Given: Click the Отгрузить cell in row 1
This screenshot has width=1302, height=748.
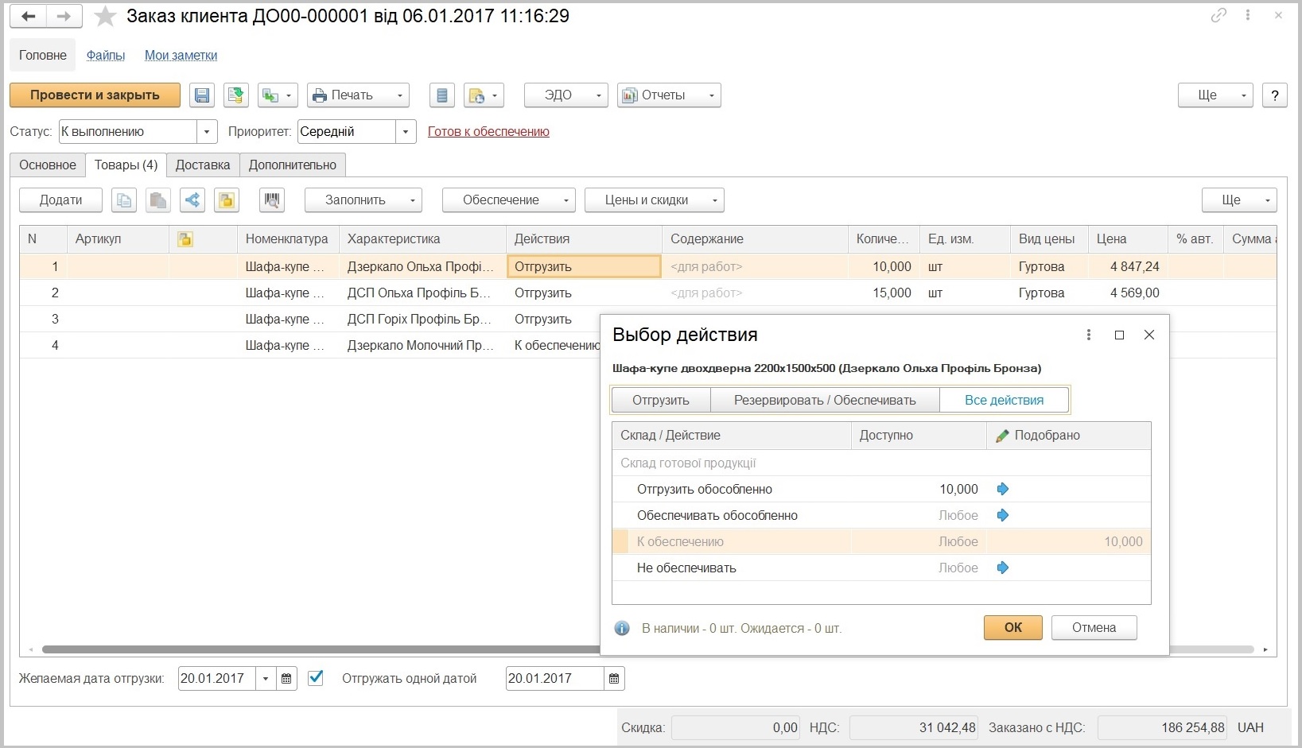Looking at the screenshot, I should click(x=584, y=266).
